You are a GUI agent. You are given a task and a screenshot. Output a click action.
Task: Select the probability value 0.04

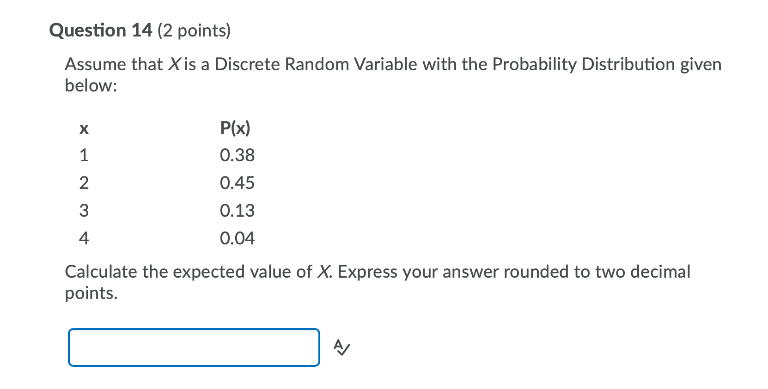[237, 238]
